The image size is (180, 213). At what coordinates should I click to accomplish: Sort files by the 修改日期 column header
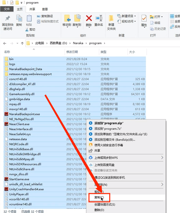pyautogui.click(x=72, y=52)
